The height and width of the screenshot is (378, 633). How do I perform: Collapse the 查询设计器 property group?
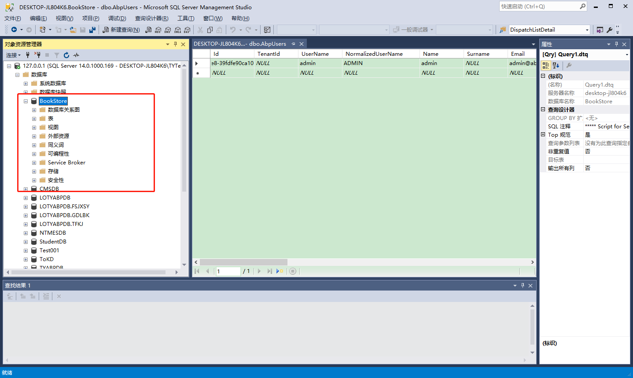543,109
